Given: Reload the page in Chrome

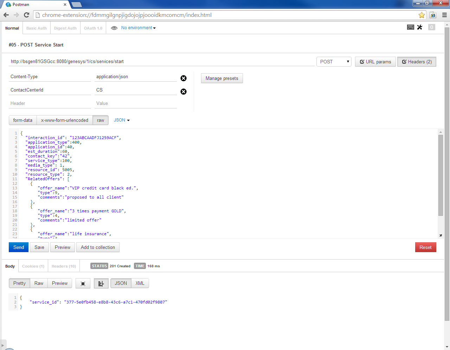Looking at the screenshot, I should coord(26,15).
